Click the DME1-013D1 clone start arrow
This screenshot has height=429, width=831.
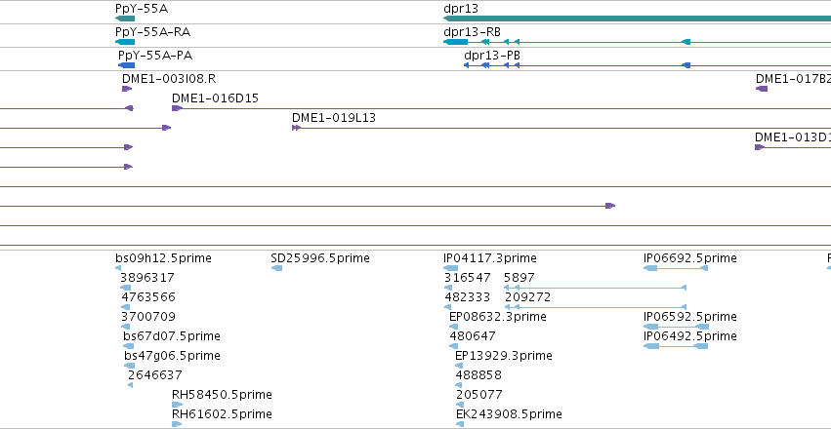point(760,147)
